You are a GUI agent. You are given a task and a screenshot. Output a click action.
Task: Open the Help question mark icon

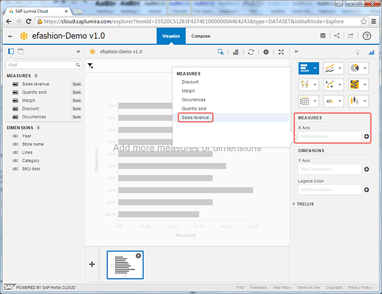(367, 36)
